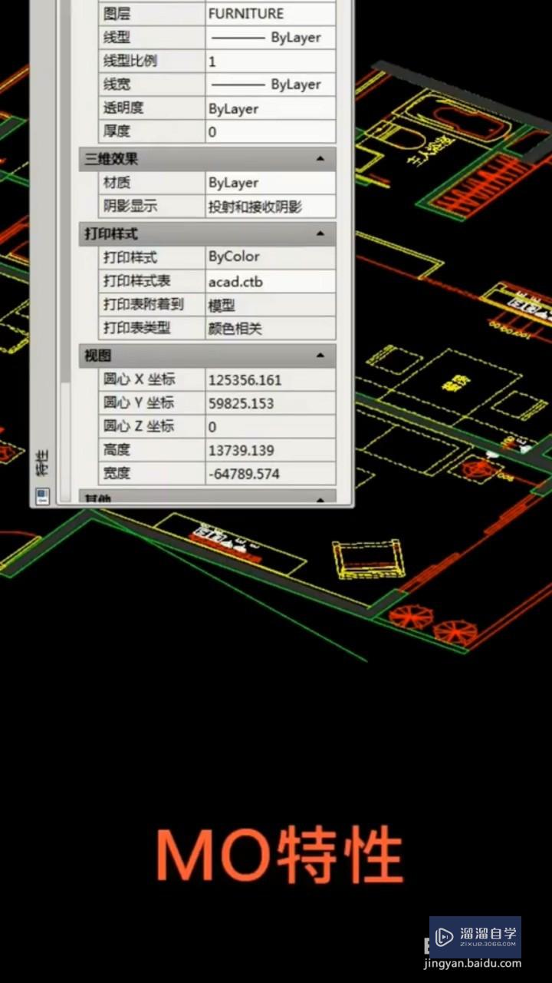The height and width of the screenshot is (983, 552).
Task: Collapse the 三维效果 section
Action: [x=320, y=160]
